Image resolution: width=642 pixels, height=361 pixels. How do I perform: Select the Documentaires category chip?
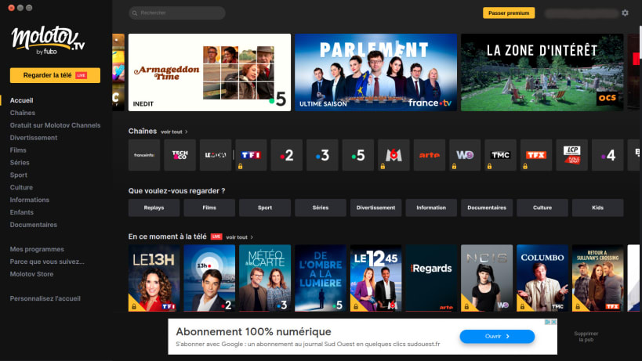[x=487, y=208]
